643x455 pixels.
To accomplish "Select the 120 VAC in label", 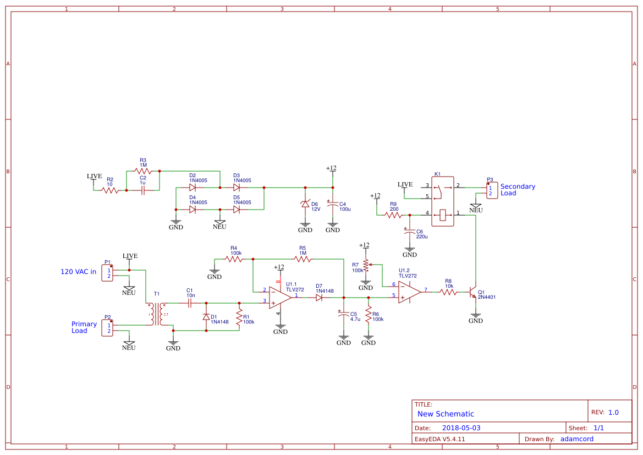I will tap(78, 272).
